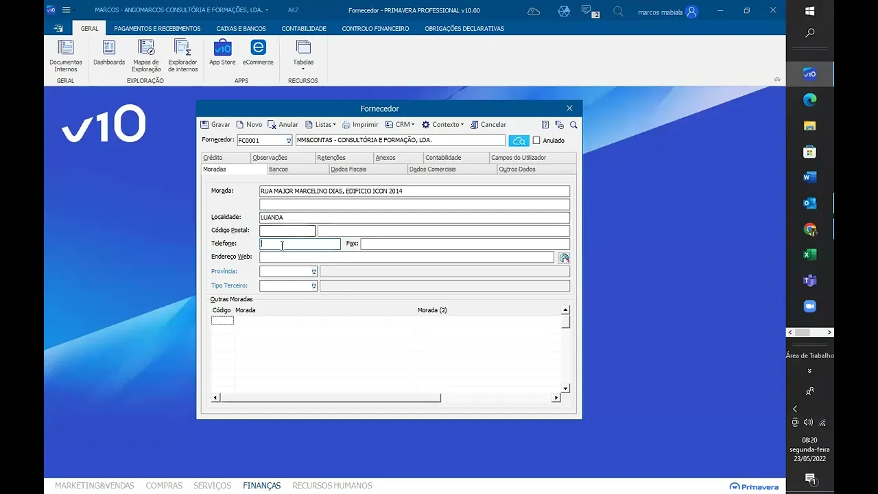Open the Província lookup dropdown
The width and height of the screenshot is (878, 494).
(x=314, y=272)
